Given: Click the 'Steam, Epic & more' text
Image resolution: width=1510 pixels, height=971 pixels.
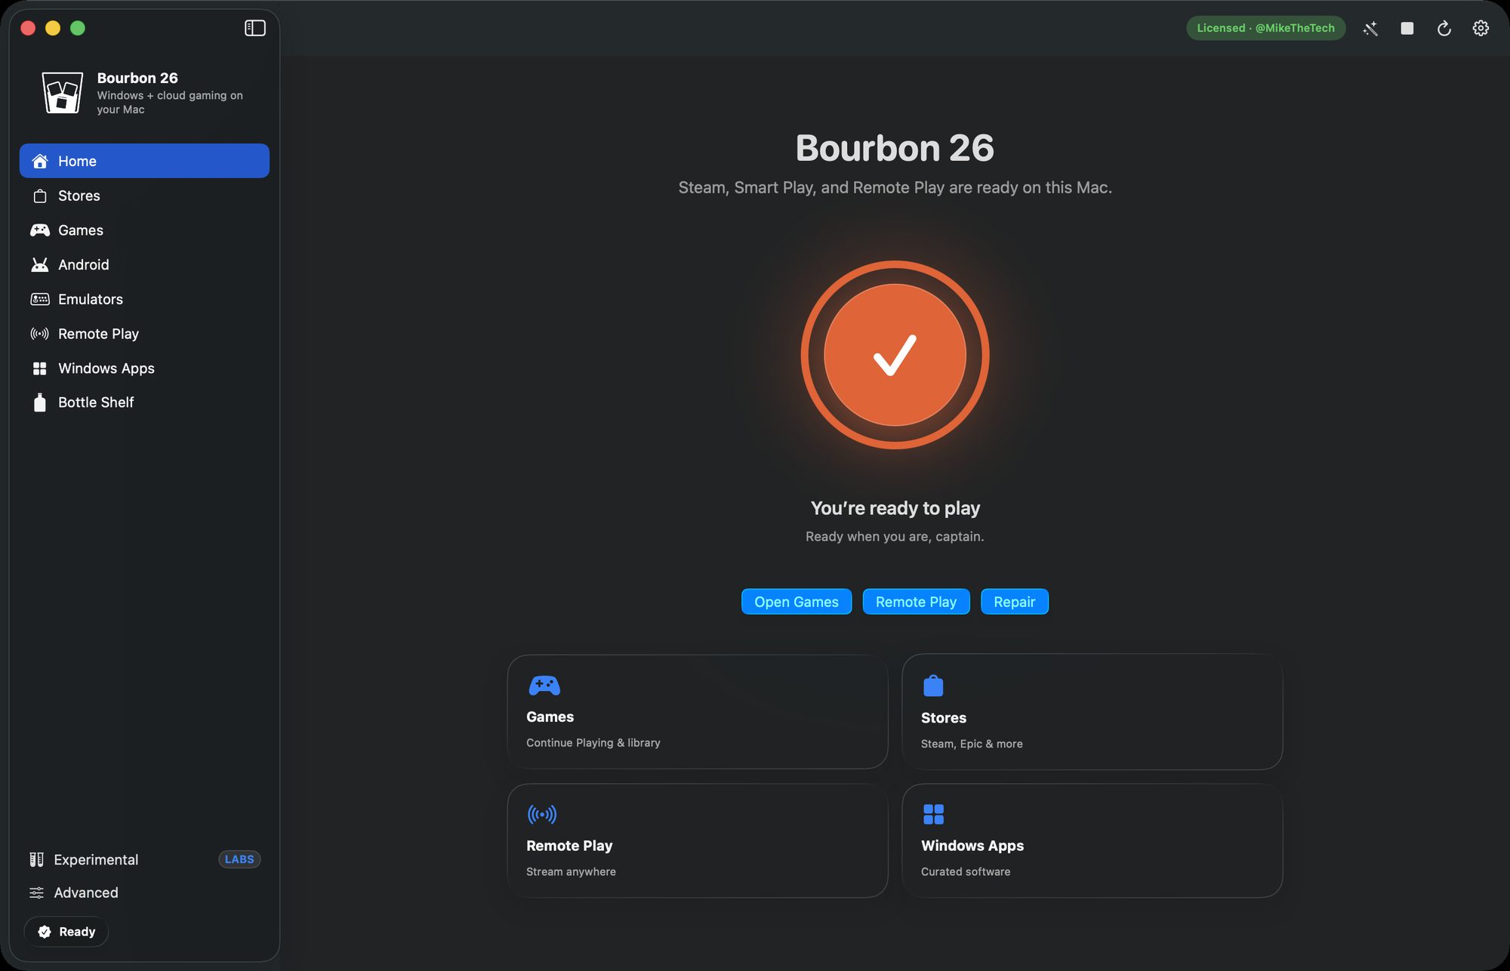Looking at the screenshot, I should click(x=972, y=744).
